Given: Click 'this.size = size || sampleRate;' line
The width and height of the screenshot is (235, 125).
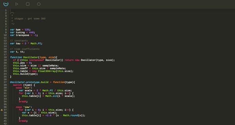Looking at the screenshot, I should (36, 66).
